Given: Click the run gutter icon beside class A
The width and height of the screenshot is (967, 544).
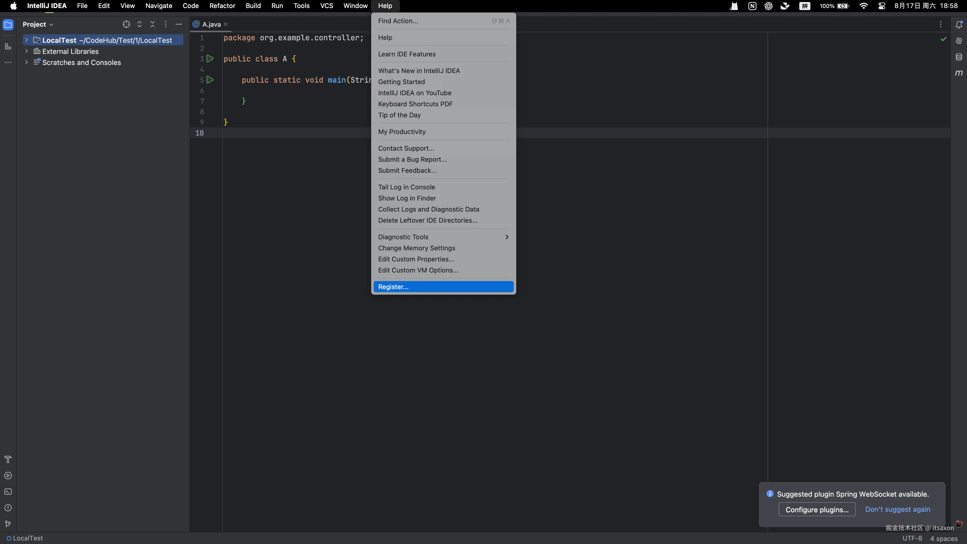Looking at the screenshot, I should (210, 59).
